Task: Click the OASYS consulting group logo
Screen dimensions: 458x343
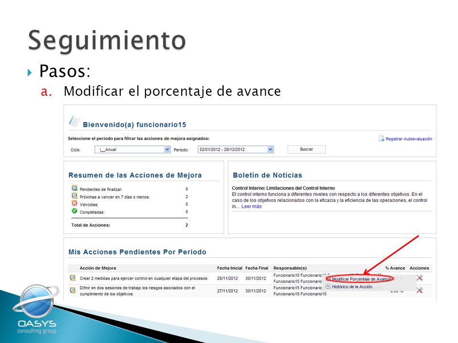Action: tap(36, 310)
